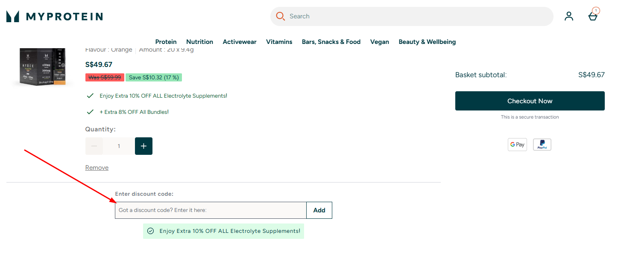Viewport: 618px width, 264px height.
Task: Open the shopping basket icon
Action: pos(592,16)
